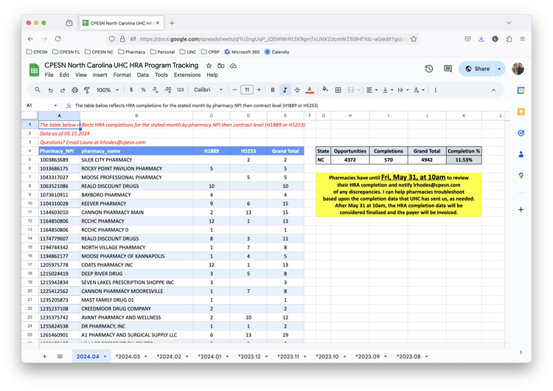Open version history clock icon

(429, 69)
